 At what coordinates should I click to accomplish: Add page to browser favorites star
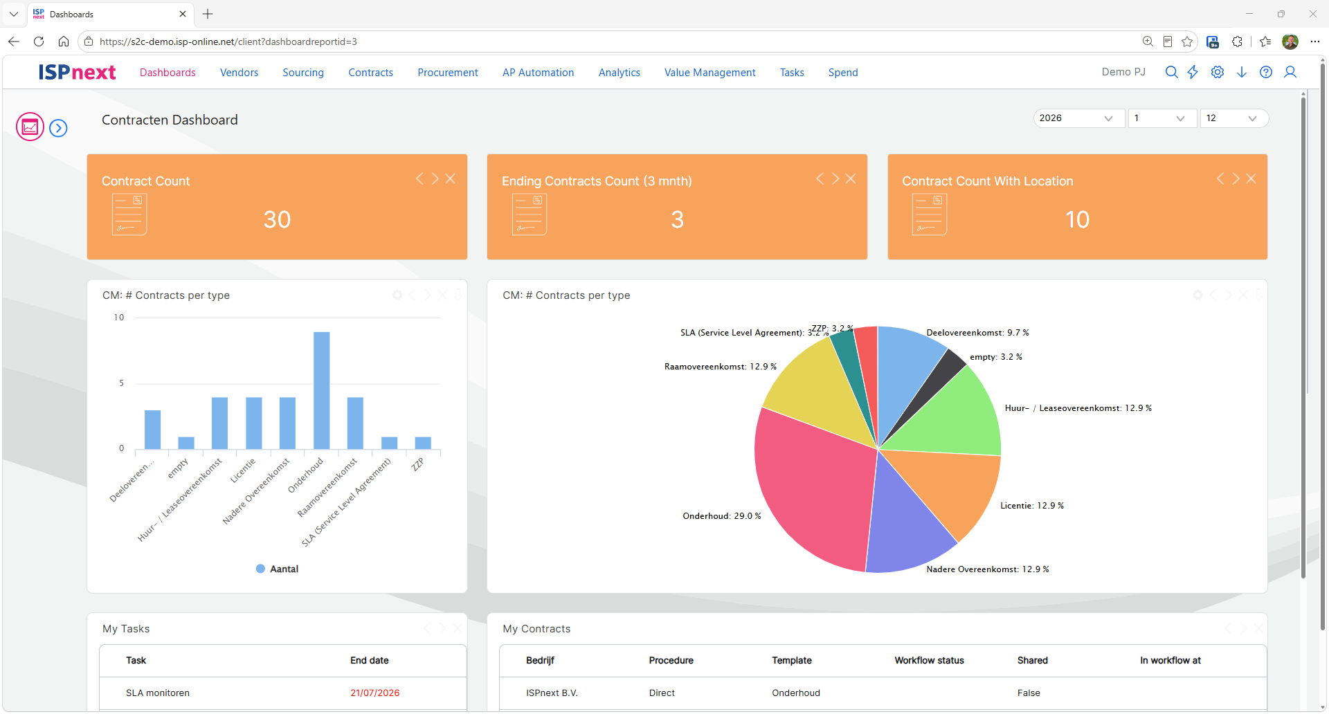tap(1187, 42)
